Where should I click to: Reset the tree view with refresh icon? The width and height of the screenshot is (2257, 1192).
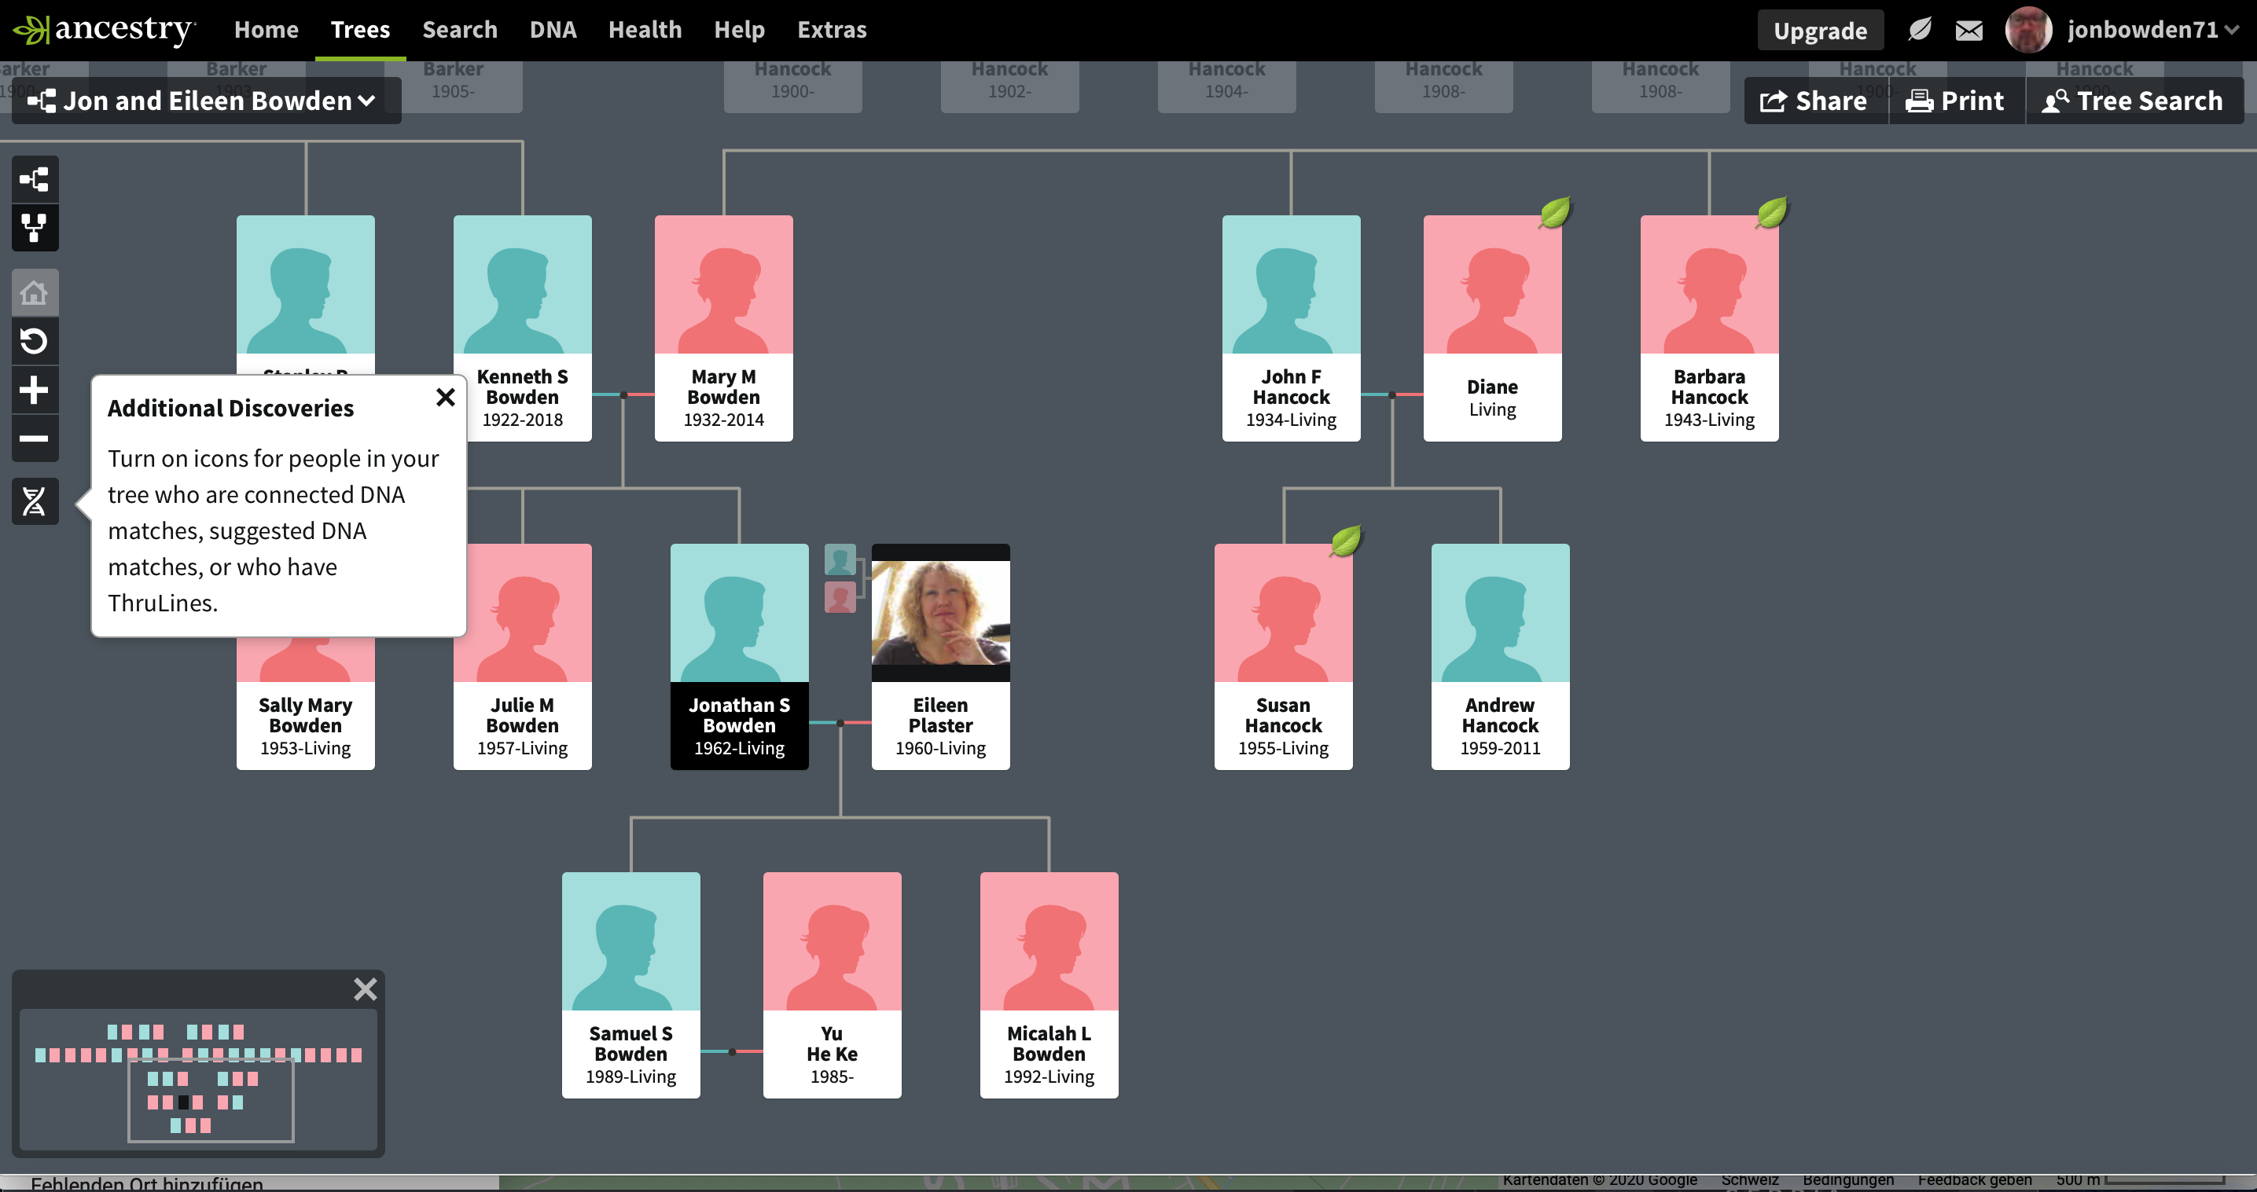click(x=35, y=342)
